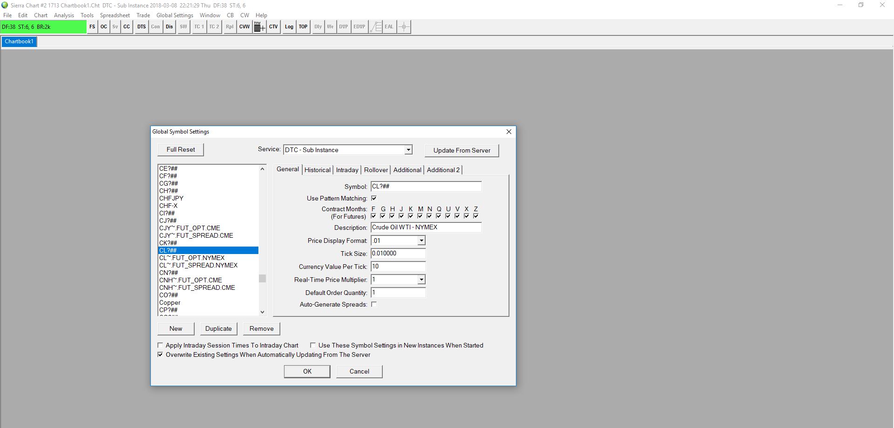Click the Con toolbar button
Screen dimensions: 894x428
(156, 27)
